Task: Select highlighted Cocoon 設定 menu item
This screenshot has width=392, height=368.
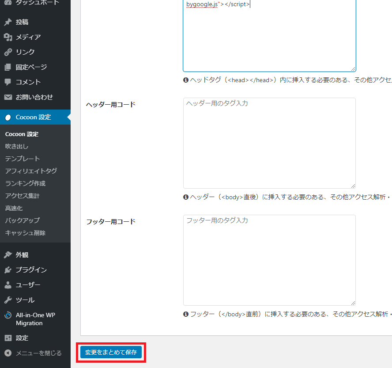Action: pos(35,117)
